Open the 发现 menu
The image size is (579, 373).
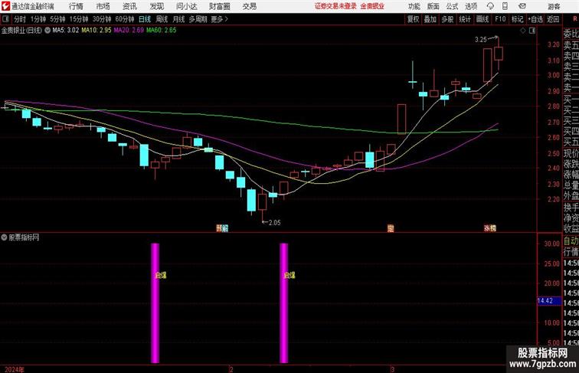point(156,6)
